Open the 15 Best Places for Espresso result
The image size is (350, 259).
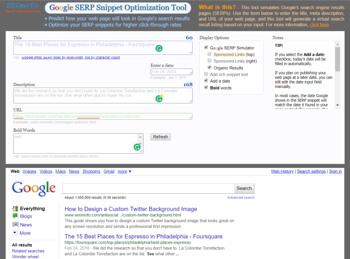tap(144, 236)
